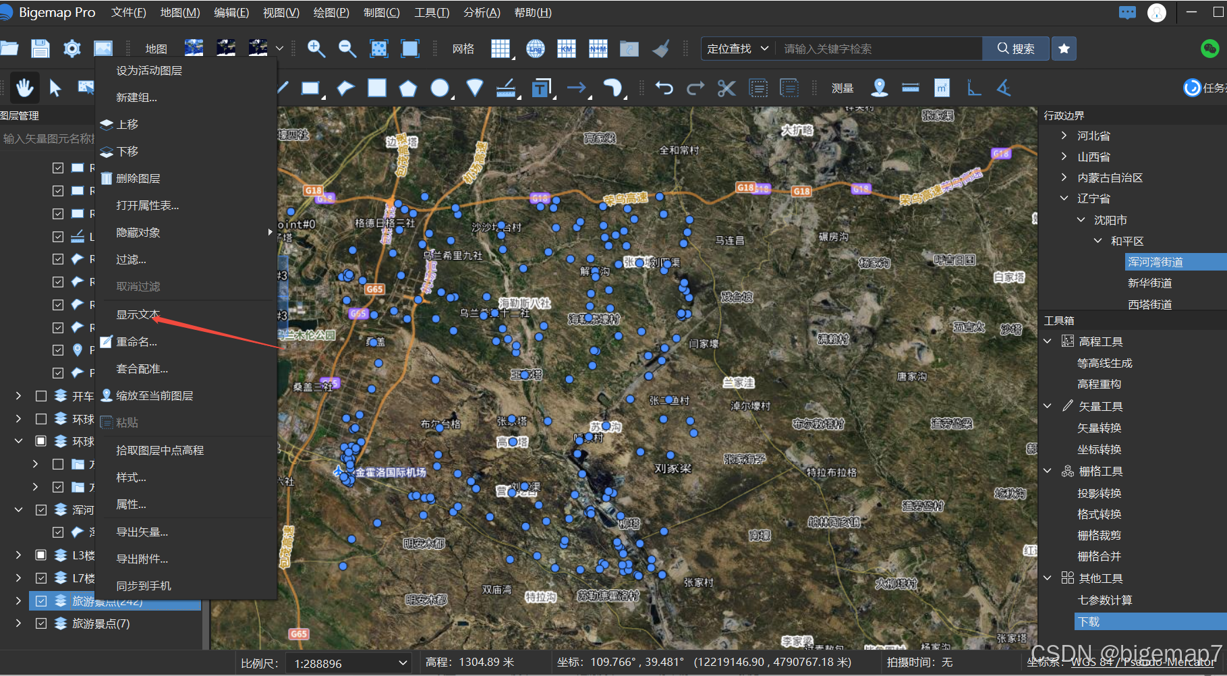The height and width of the screenshot is (676, 1227).
Task: Select the pan hand tool
Action: coord(25,88)
